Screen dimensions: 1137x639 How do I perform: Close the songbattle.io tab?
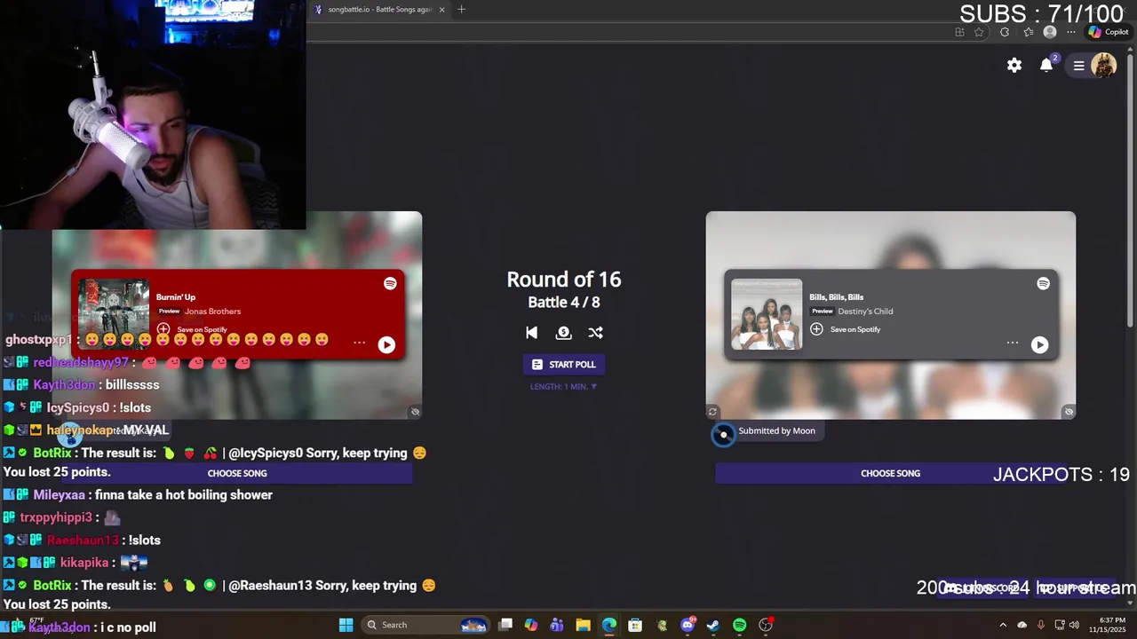coord(441,10)
